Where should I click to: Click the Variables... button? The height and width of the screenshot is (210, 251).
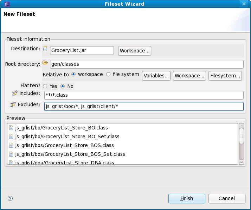click(156, 76)
